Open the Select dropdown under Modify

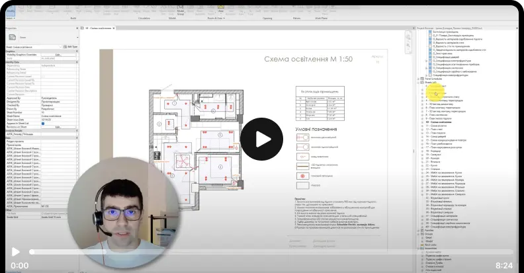(x=11, y=19)
